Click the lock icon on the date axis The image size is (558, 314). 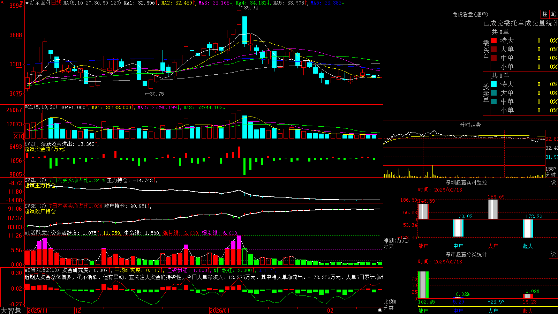pos(380,310)
